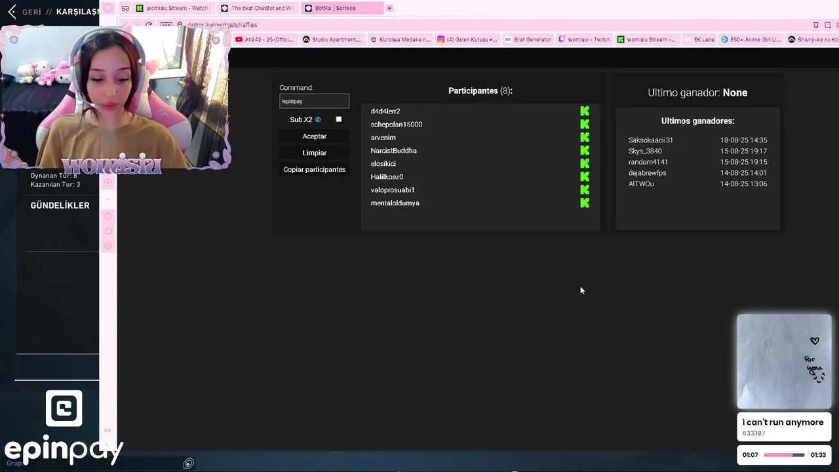
Task: Click Copiar participantes button
Action: (315, 169)
